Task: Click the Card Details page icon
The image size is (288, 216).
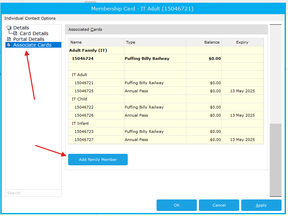Action: (16, 33)
